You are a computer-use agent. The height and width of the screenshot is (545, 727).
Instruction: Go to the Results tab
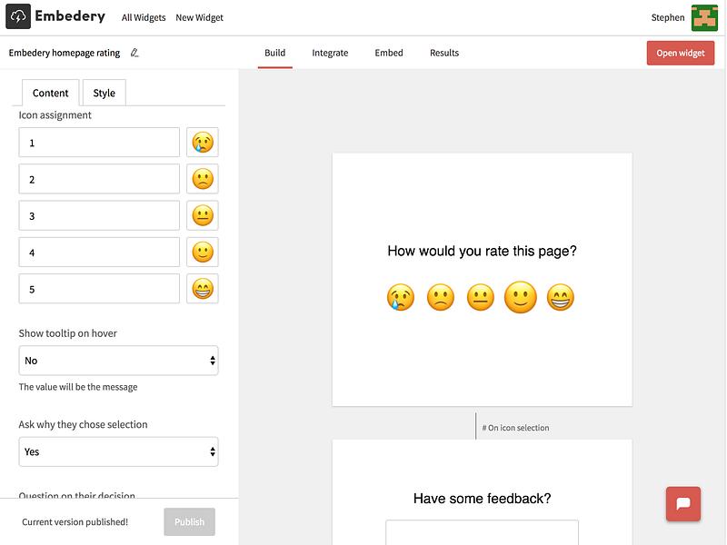(444, 53)
